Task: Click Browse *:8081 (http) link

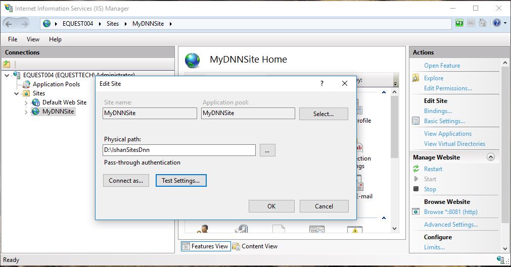Action: 450,211
